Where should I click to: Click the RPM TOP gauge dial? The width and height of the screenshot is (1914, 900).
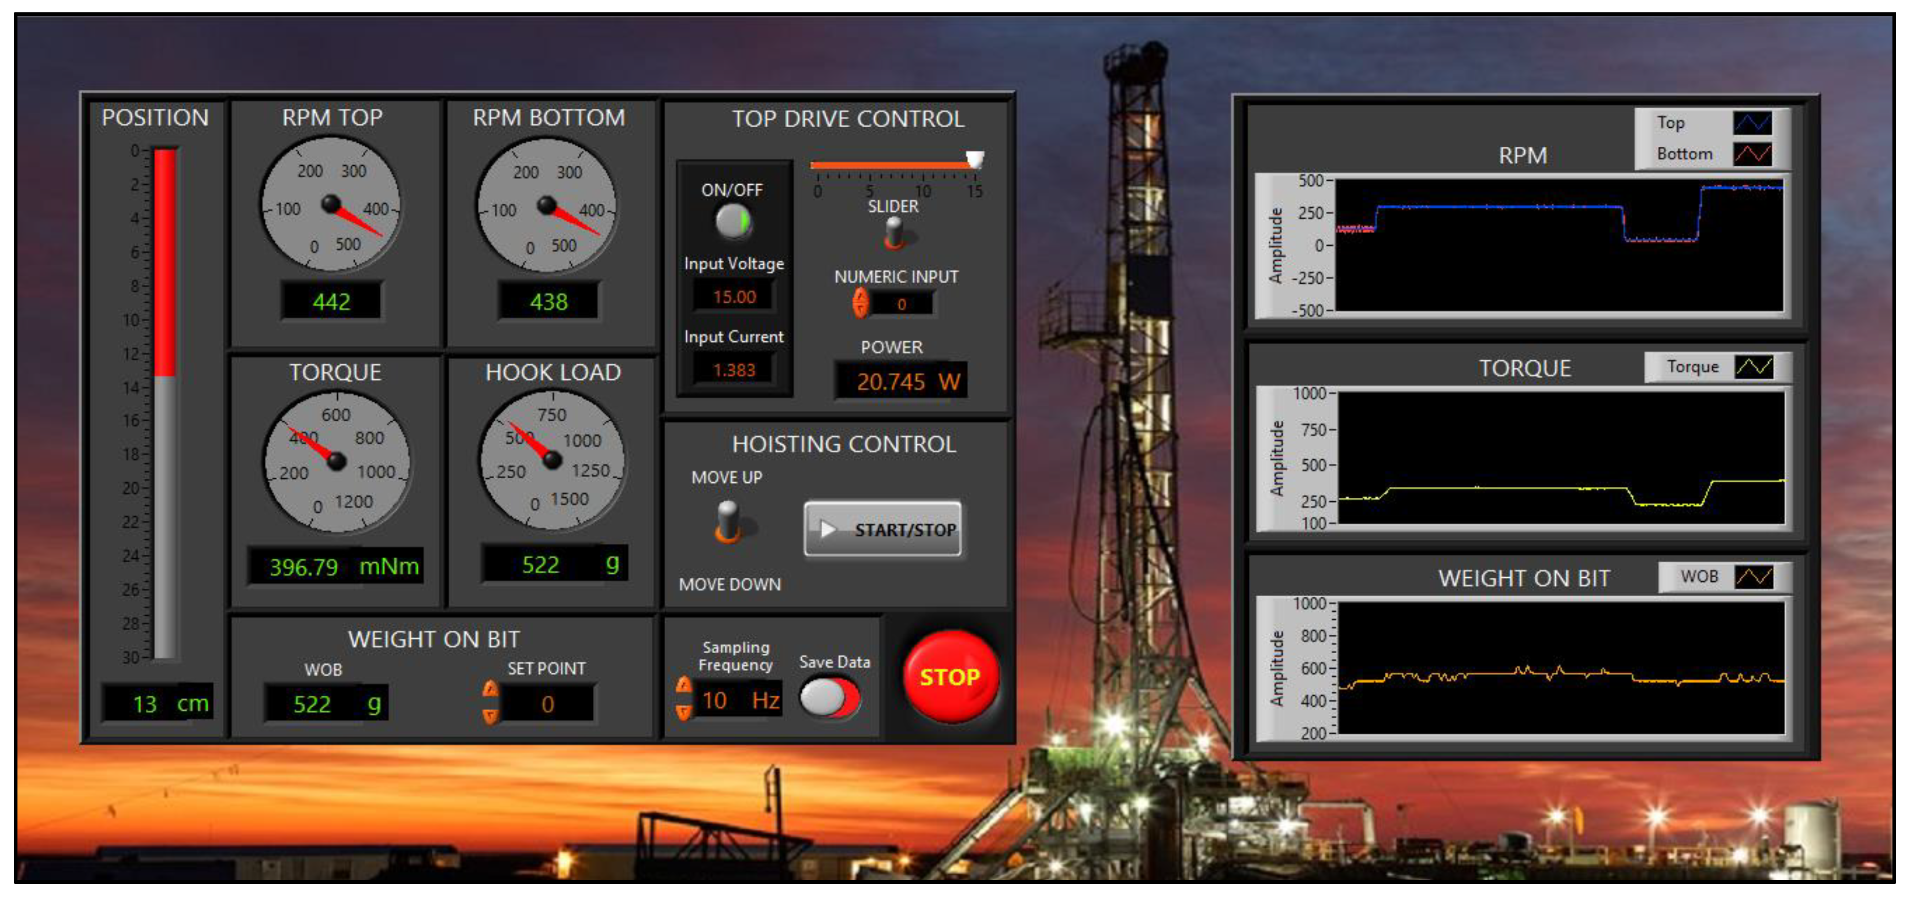(332, 204)
